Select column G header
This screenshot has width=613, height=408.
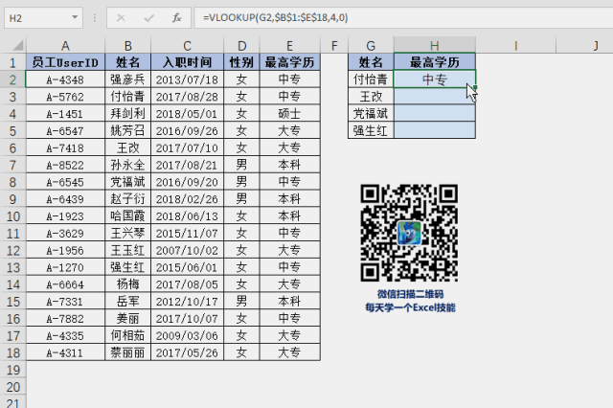(371, 46)
